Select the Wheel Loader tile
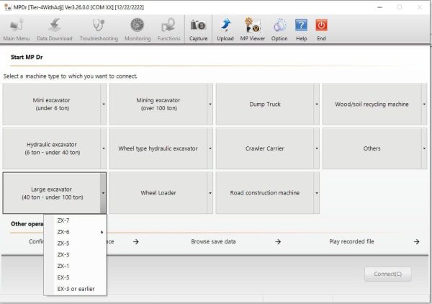Viewport: 432px width, 304px height. pos(158,193)
